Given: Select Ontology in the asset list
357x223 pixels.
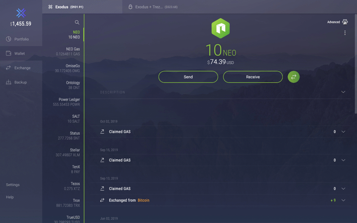Looking at the screenshot, I should click(x=63, y=85).
